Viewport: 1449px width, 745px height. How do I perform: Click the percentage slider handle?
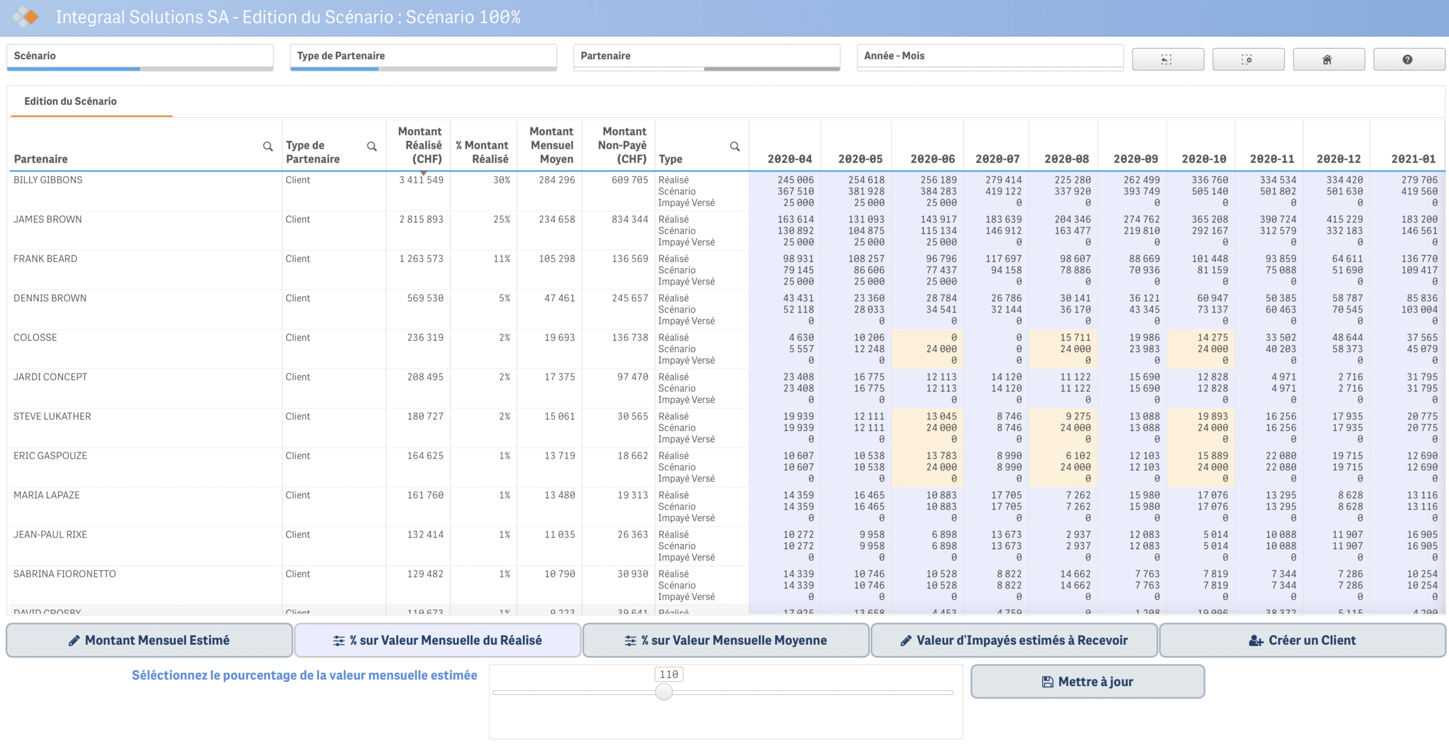pyautogui.click(x=664, y=692)
